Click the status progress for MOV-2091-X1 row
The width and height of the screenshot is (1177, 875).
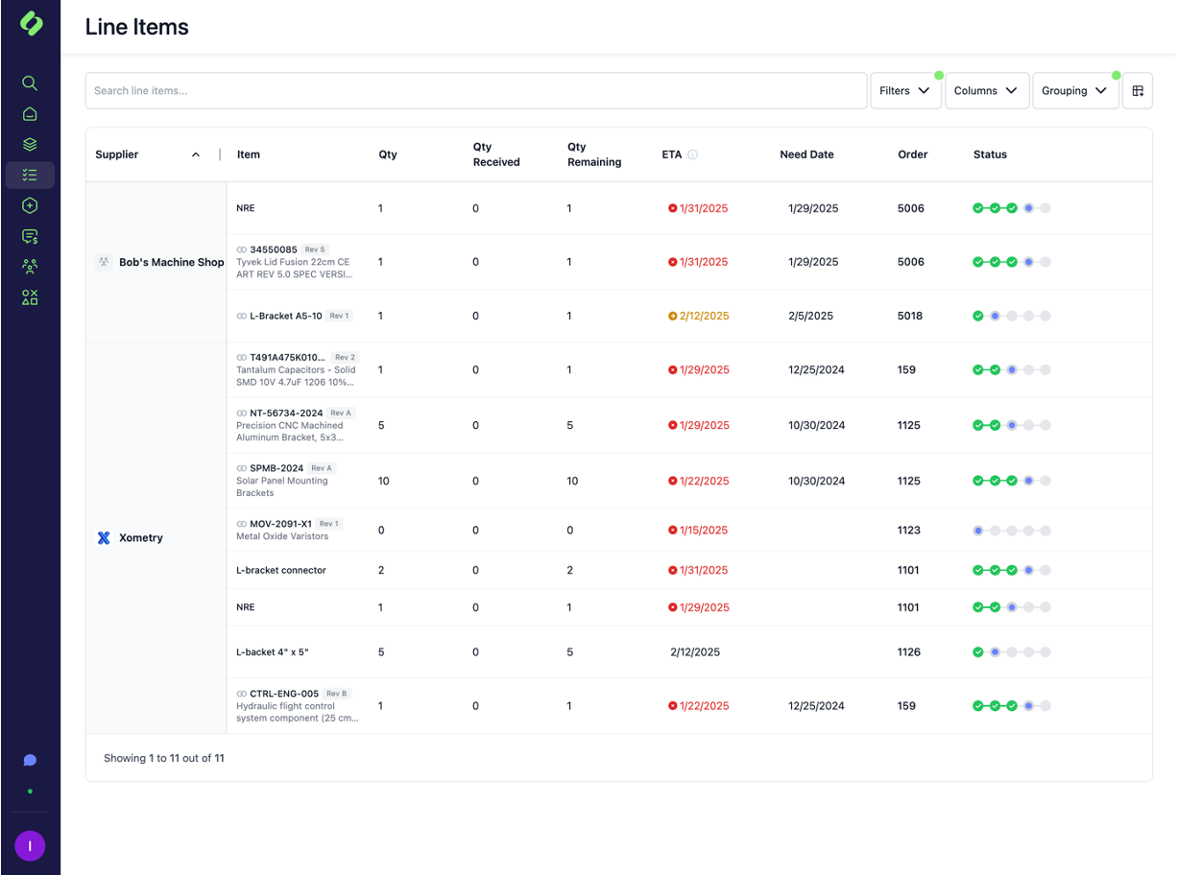(1011, 531)
